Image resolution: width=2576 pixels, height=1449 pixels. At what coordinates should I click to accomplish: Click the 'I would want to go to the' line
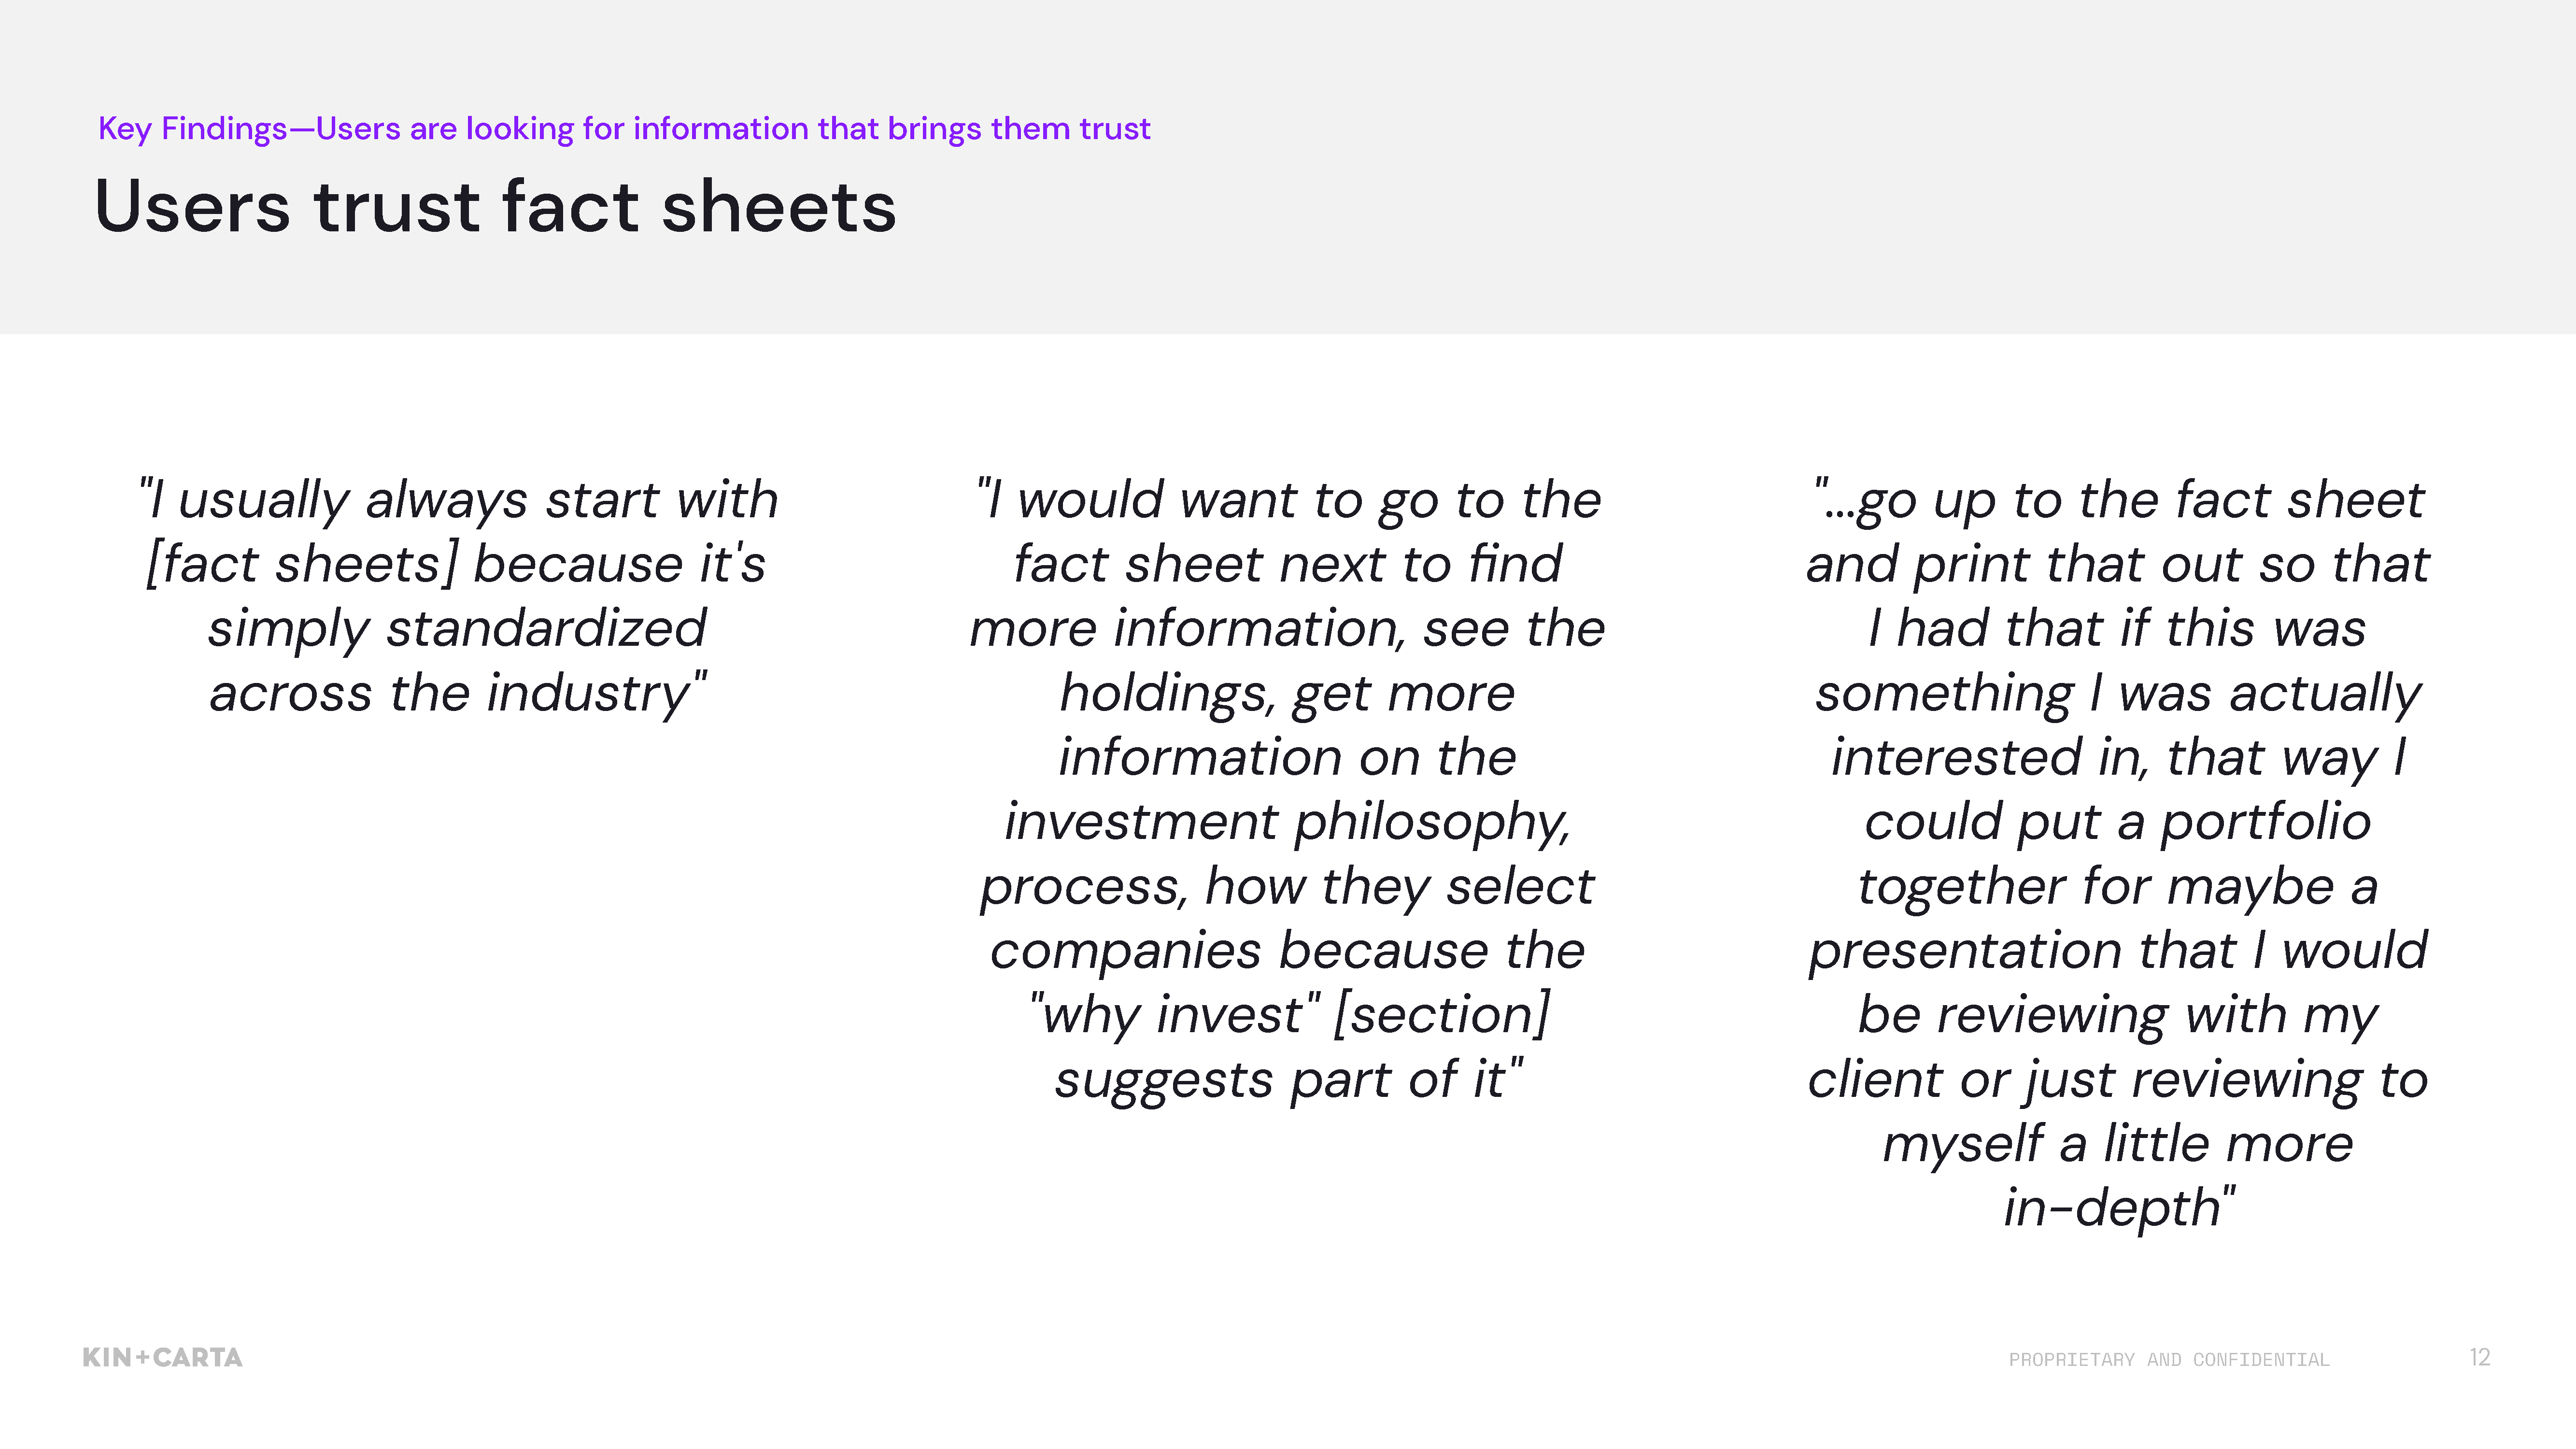1288,500
